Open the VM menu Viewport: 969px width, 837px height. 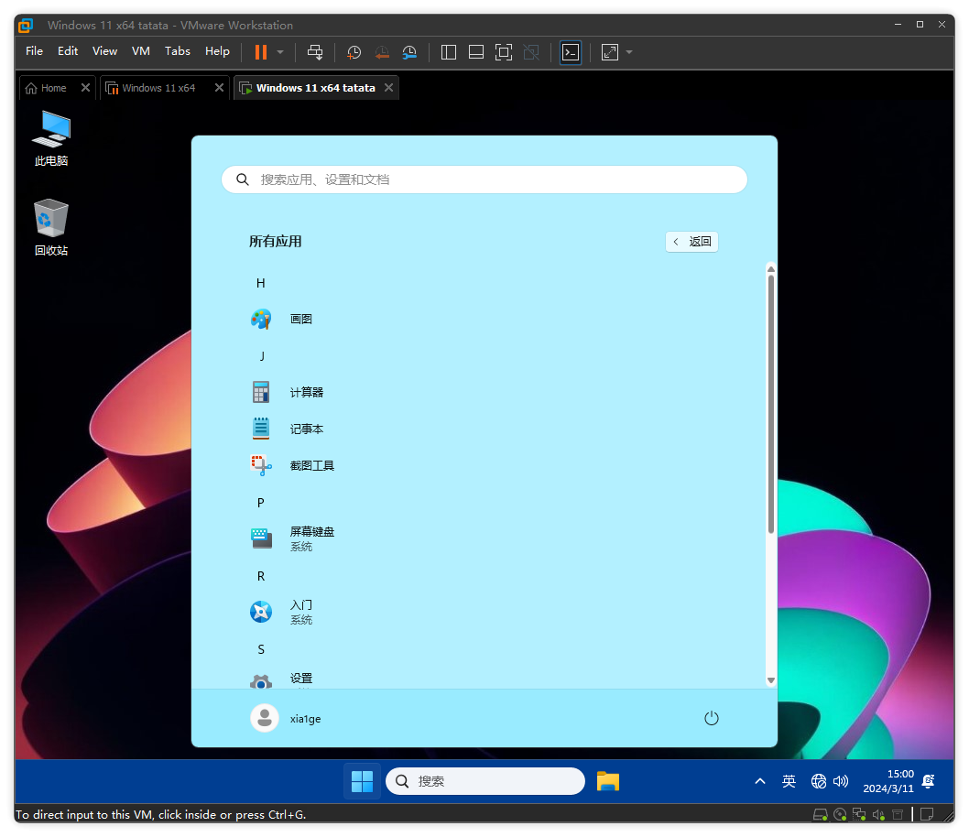pos(140,51)
